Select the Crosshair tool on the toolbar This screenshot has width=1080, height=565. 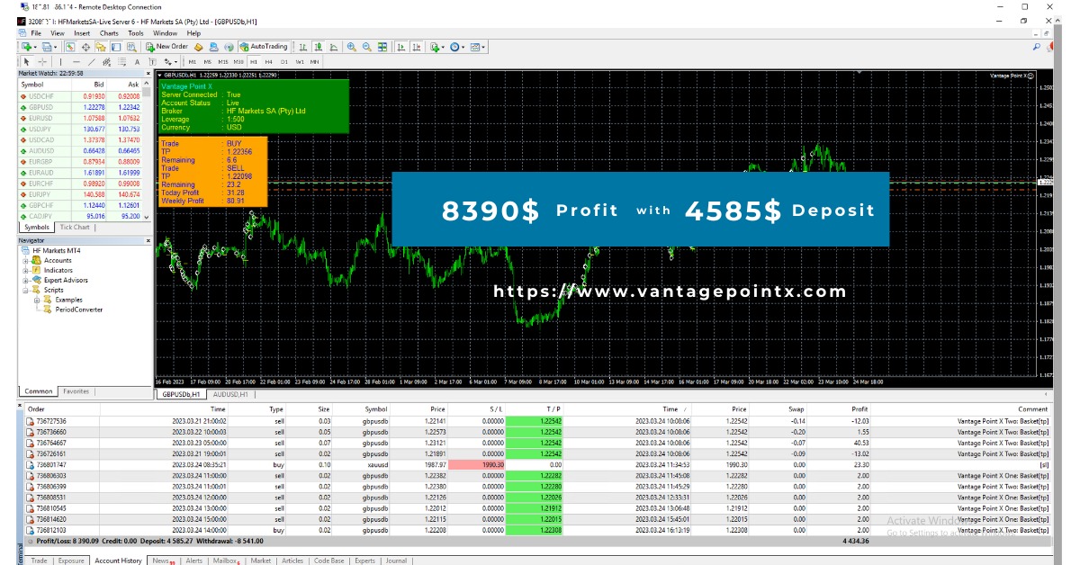point(41,62)
